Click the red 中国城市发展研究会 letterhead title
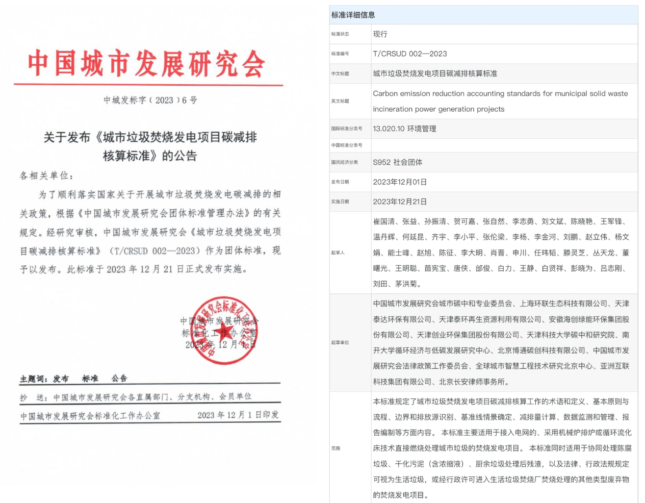This screenshot has width=645, height=503. point(146,64)
